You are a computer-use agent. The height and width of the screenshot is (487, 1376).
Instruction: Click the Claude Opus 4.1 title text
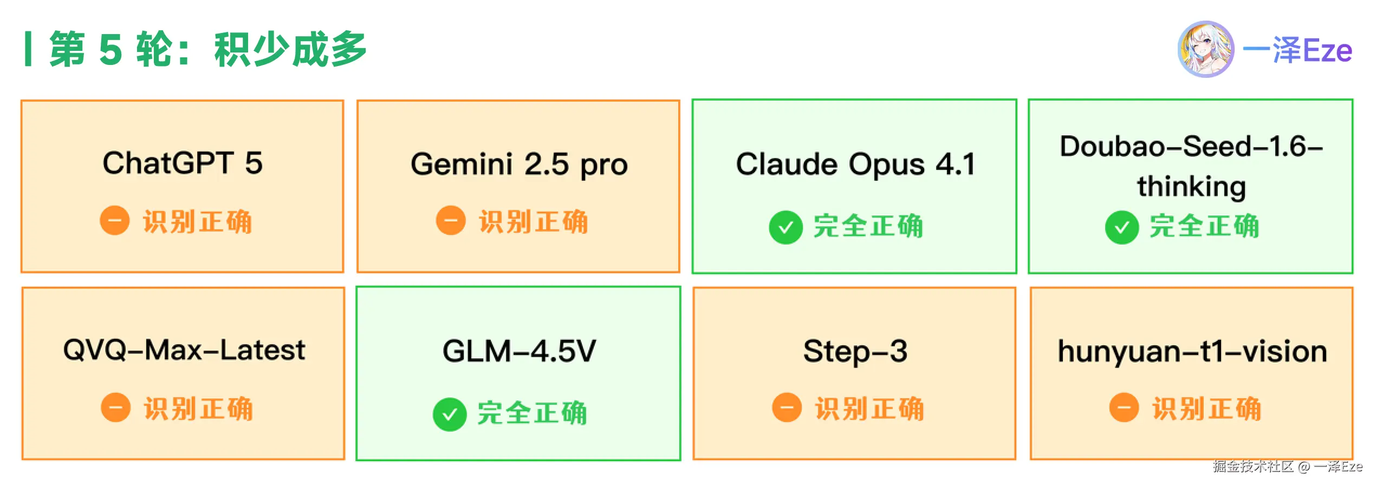855,164
